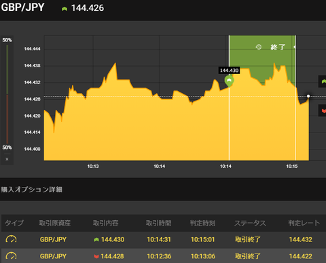Click the green up arrow beside 144.426
This screenshot has width=326, height=263.
(x=65, y=9)
